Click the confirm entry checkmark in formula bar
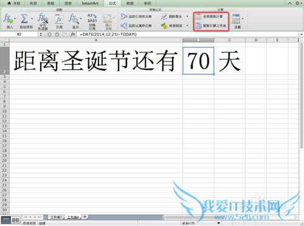This screenshot has width=304, height=226. [x=57, y=34]
